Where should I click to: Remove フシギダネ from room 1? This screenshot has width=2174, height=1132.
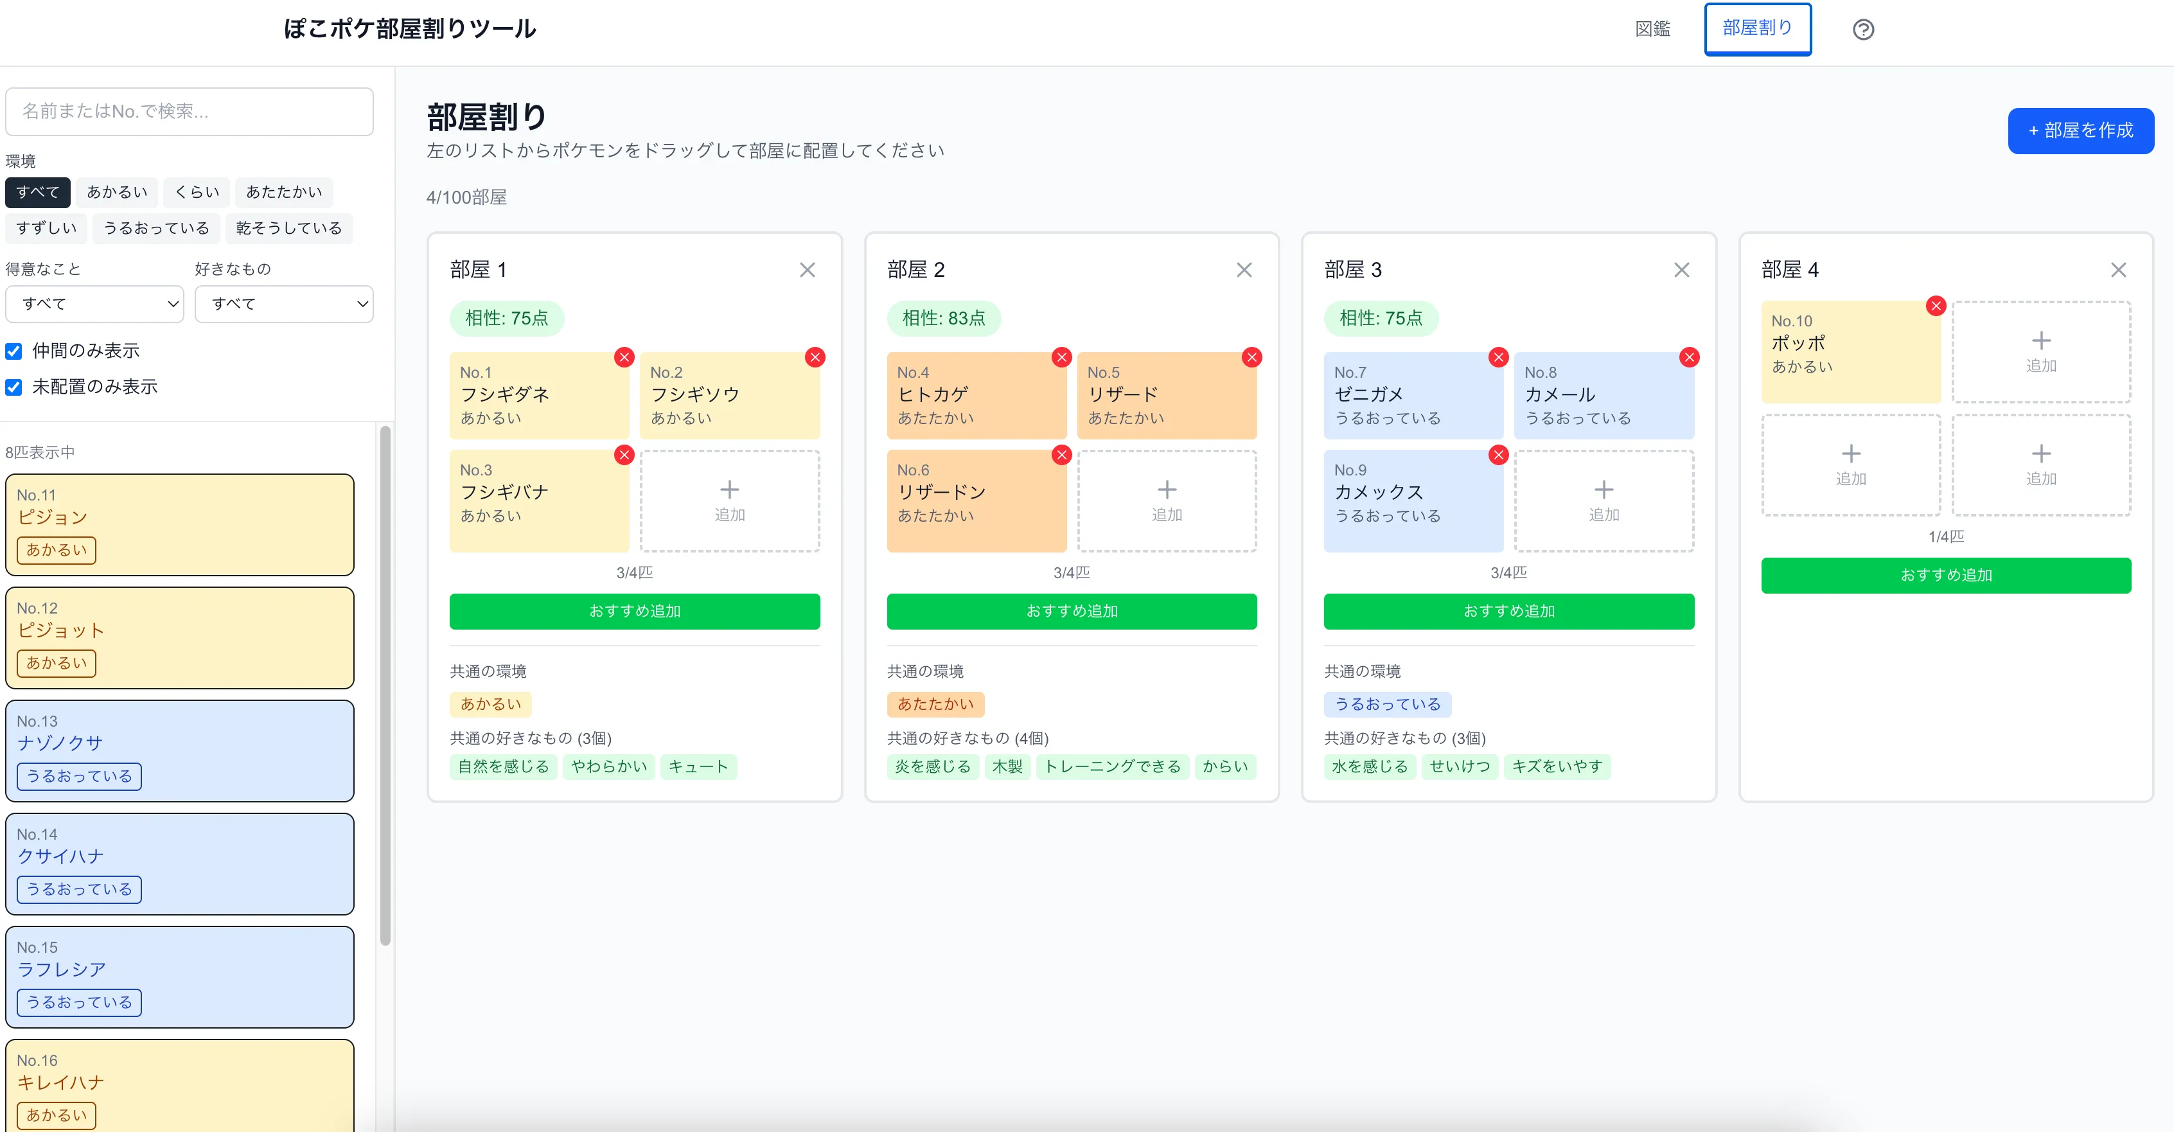point(624,357)
